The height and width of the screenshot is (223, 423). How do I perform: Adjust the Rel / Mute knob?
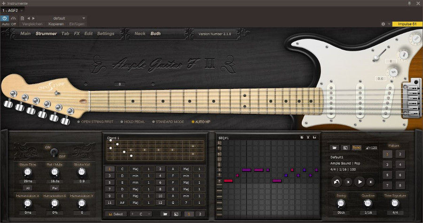[x=55, y=172]
